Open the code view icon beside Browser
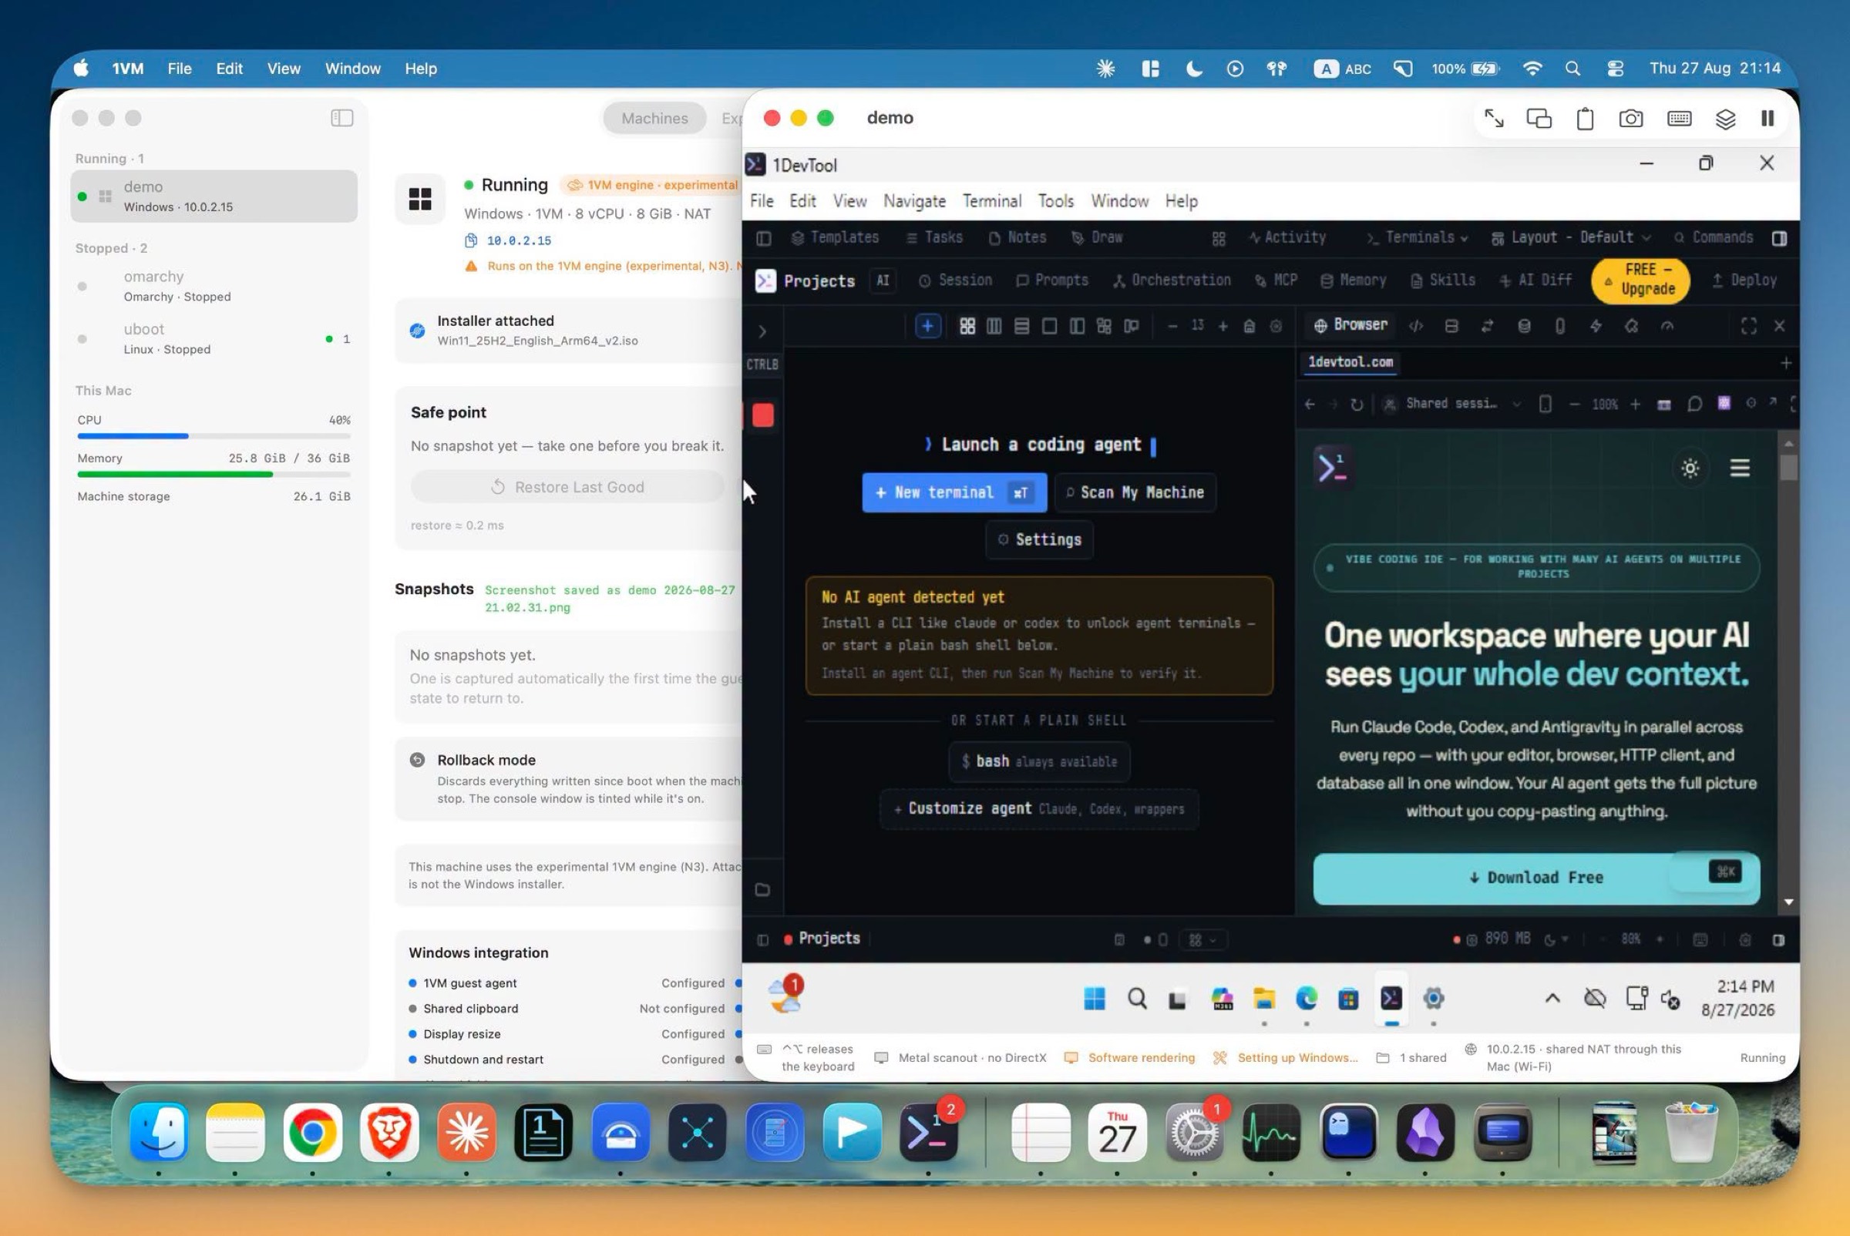1850x1236 pixels. click(1416, 325)
